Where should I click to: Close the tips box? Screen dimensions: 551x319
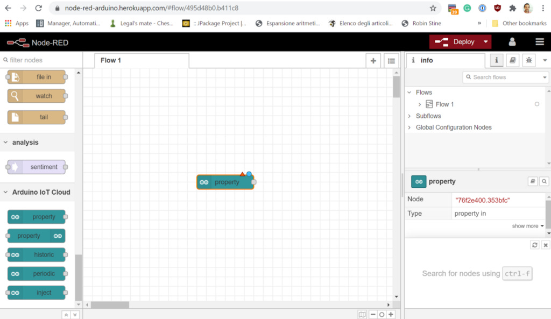[546, 245]
